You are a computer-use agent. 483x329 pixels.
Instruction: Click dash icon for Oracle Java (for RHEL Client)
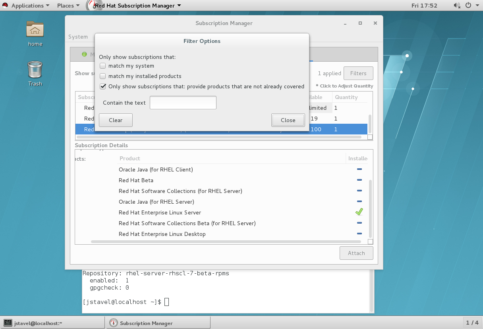[359, 169]
